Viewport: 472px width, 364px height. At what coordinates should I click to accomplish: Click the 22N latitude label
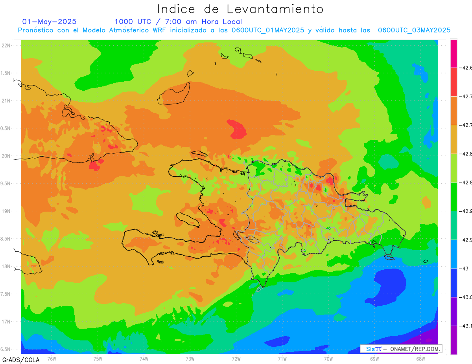(7, 45)
